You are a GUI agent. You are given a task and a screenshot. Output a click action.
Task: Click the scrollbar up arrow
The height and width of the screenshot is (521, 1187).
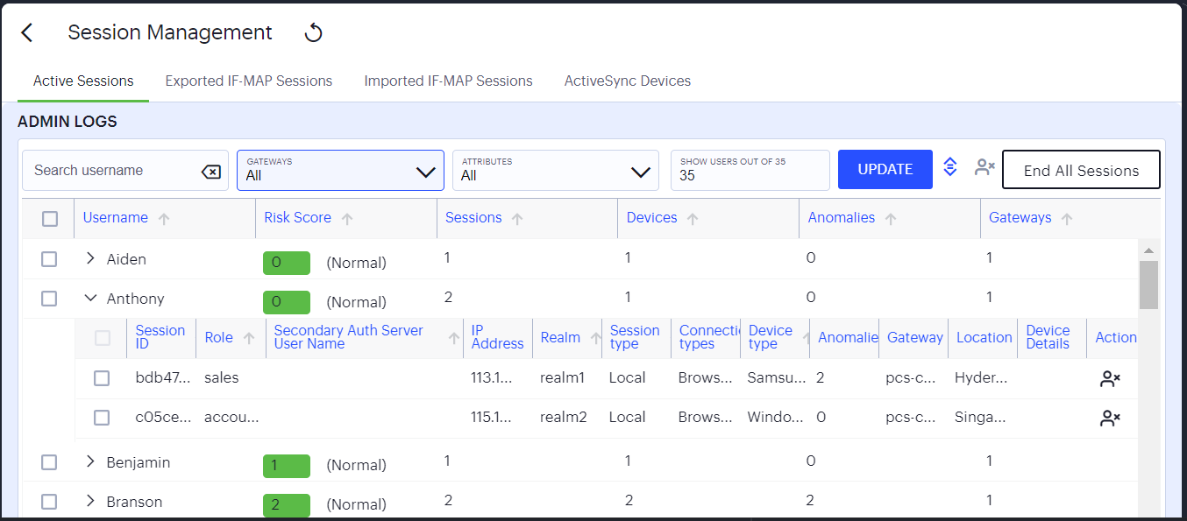click(x=1148, y=250)
